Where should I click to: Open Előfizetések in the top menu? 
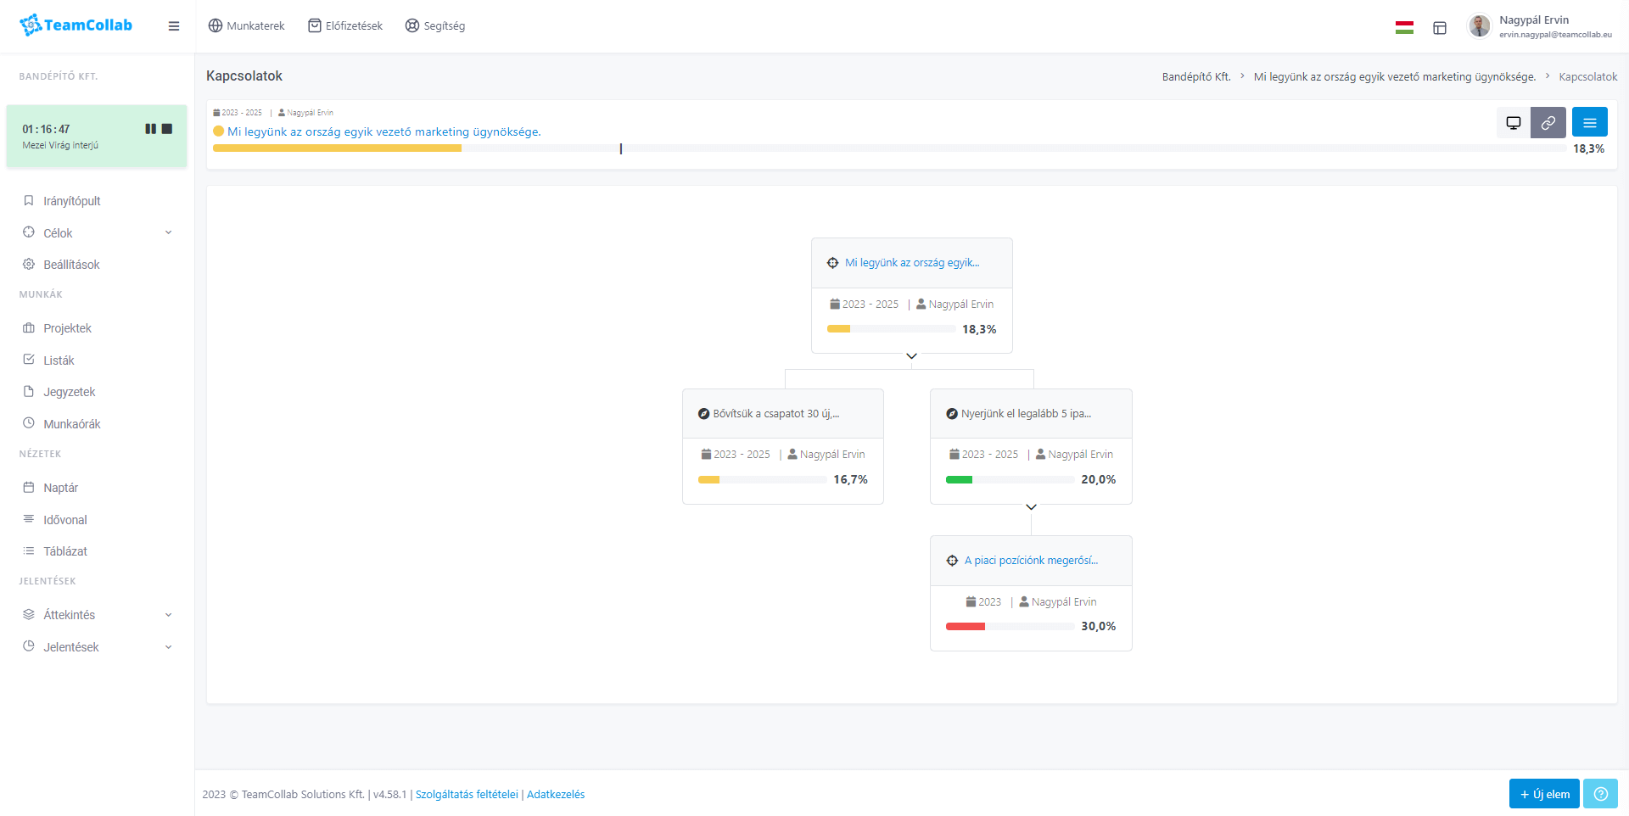point(345,26)
